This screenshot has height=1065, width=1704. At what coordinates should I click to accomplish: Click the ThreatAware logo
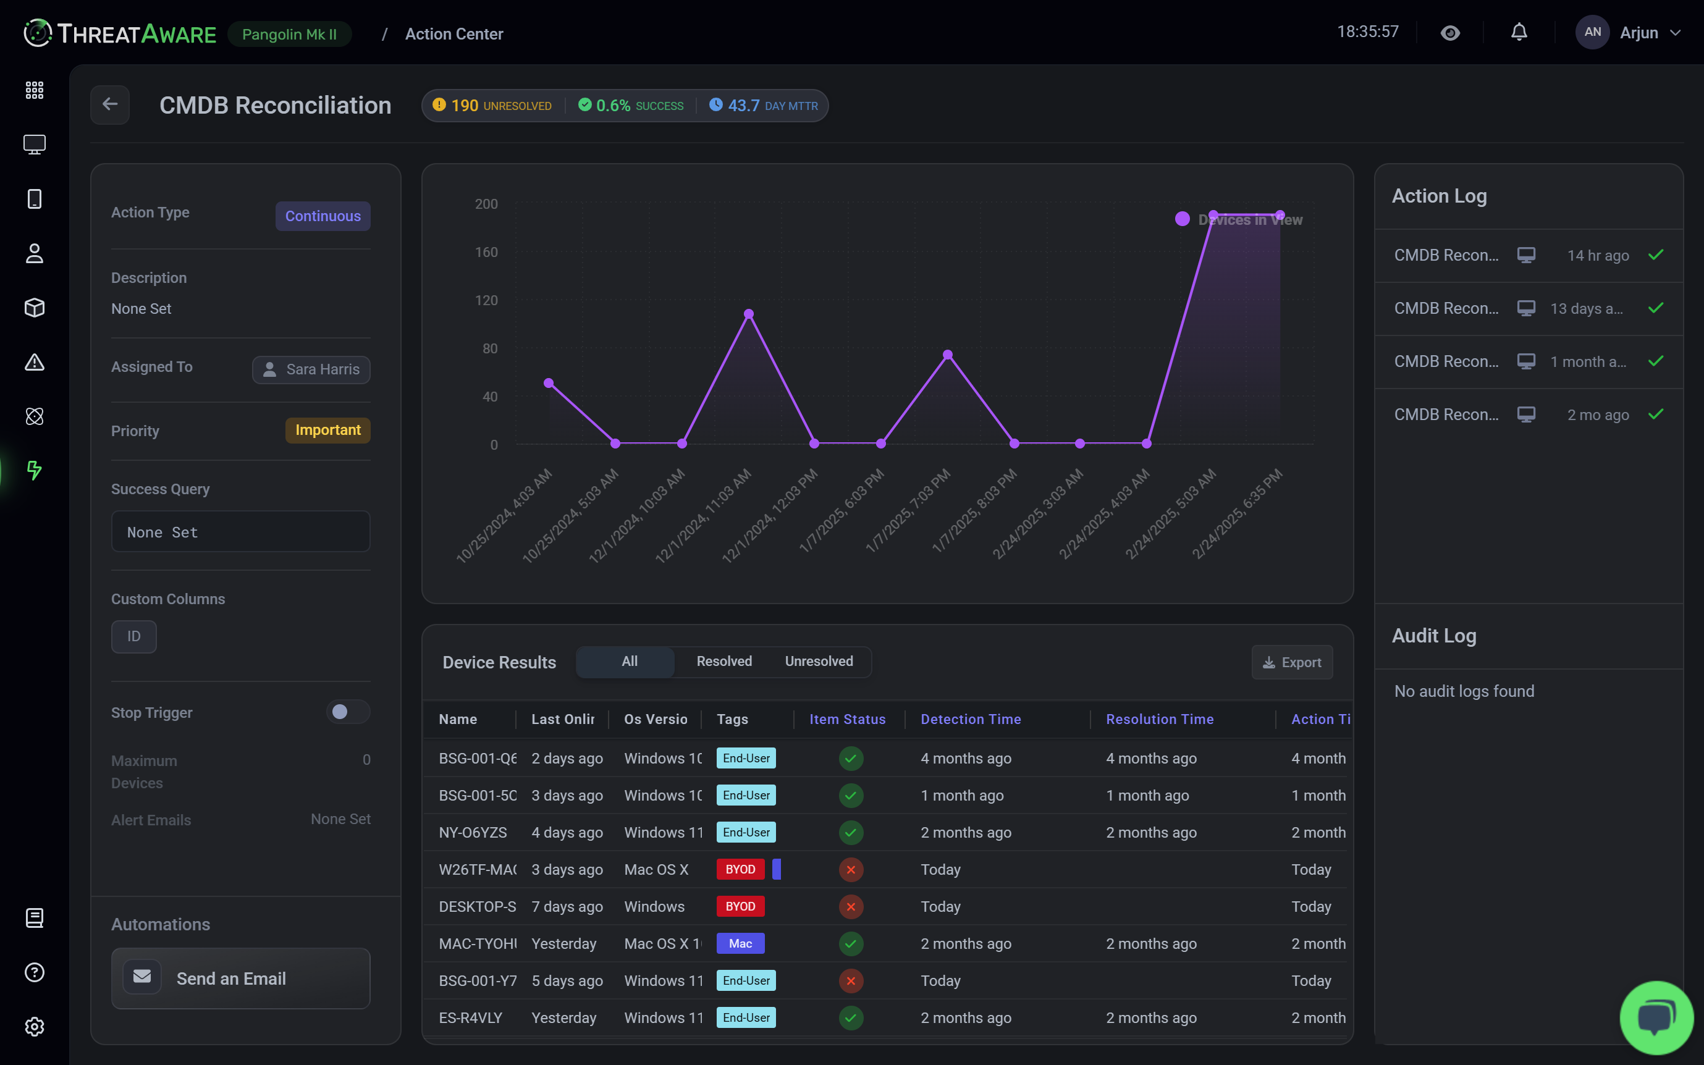coord(120,33)
